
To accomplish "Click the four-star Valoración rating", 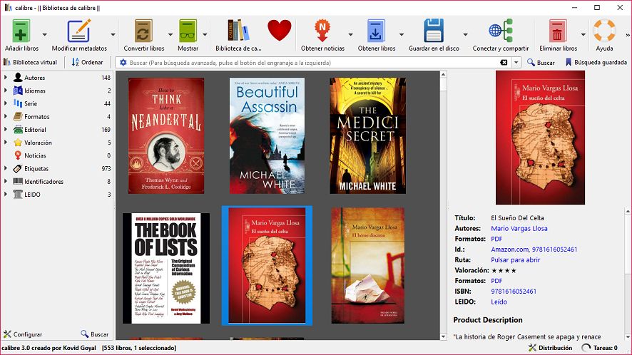I will [x=504, y=270].
